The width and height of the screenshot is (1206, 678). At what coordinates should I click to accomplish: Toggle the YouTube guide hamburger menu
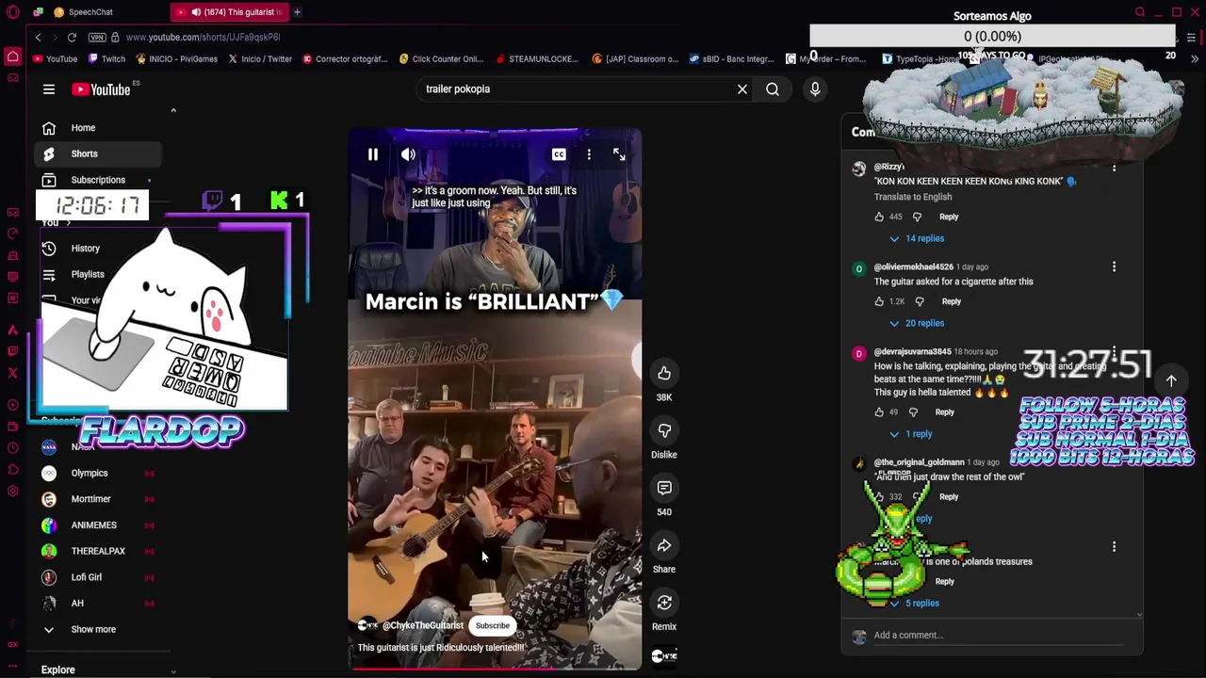point(49,89)
